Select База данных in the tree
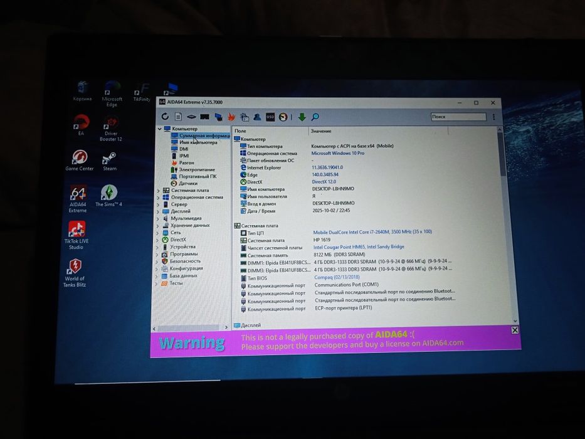 point(179,276)
